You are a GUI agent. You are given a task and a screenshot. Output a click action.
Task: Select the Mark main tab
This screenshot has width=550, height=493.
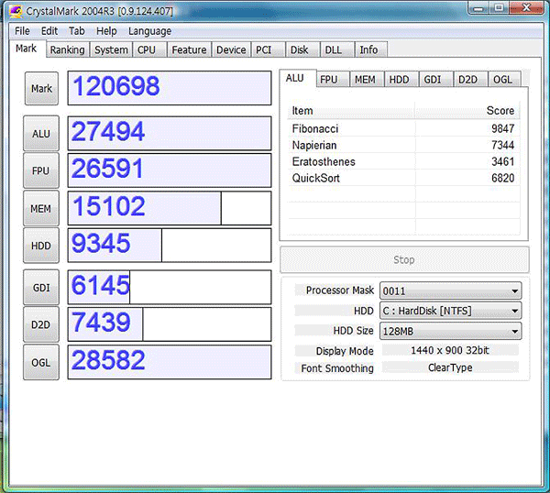pos(27,49)
